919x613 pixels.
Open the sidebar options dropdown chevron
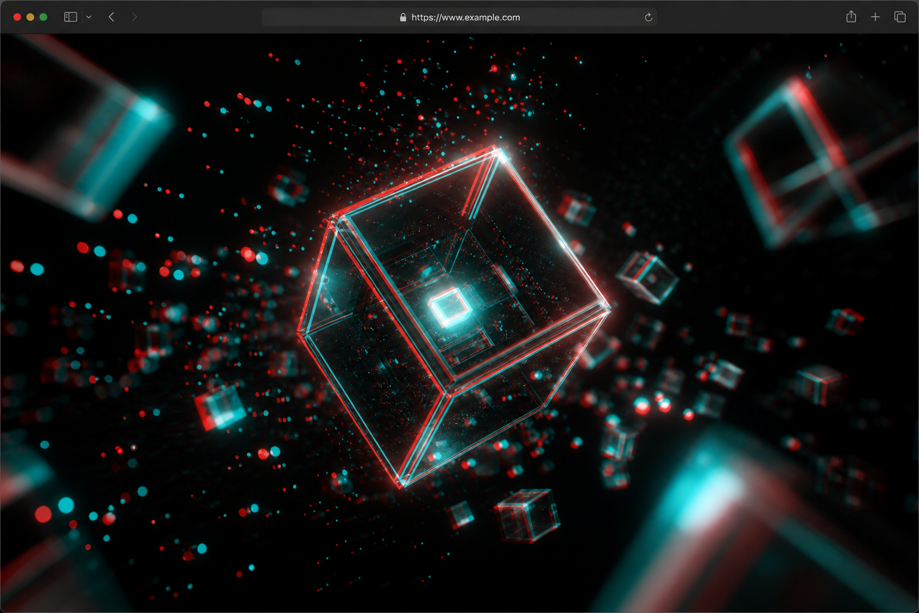click(x=89, y=17)
